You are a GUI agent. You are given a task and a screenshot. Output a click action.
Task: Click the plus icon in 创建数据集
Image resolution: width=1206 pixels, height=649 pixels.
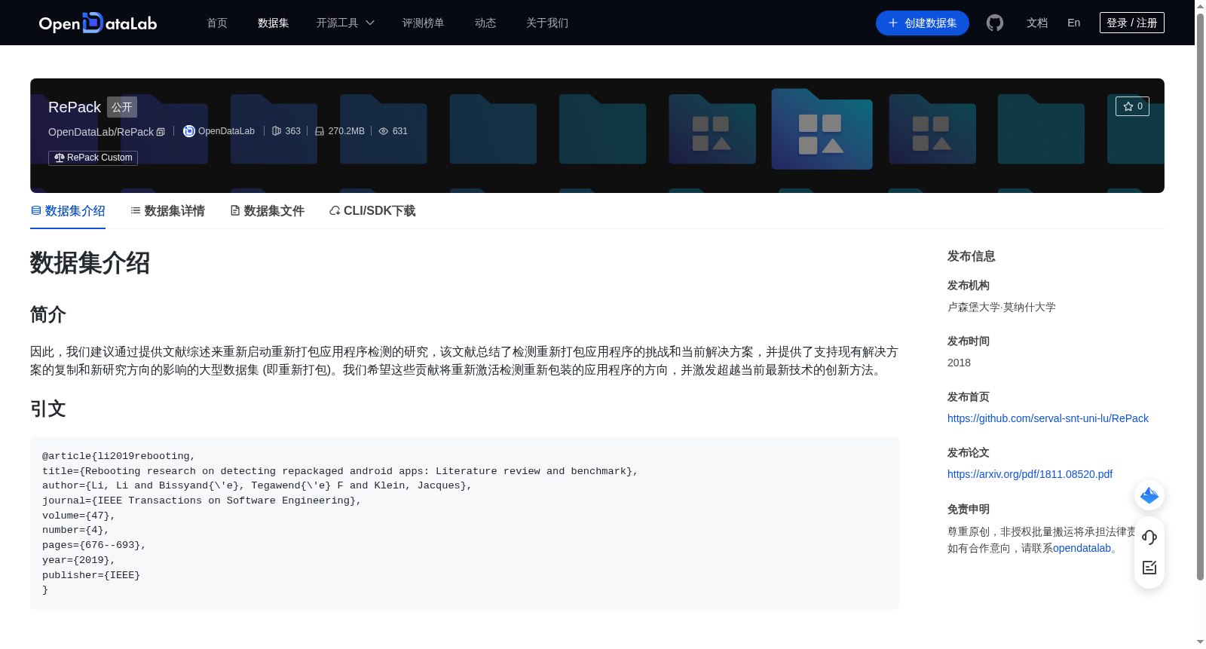tap(893, 23)
